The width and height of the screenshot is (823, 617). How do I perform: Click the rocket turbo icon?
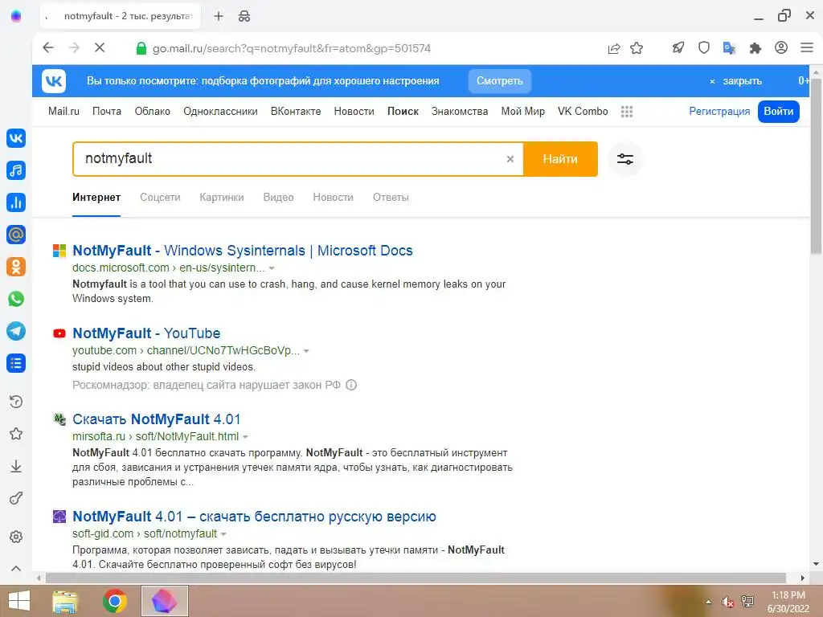tap(678, 47)
